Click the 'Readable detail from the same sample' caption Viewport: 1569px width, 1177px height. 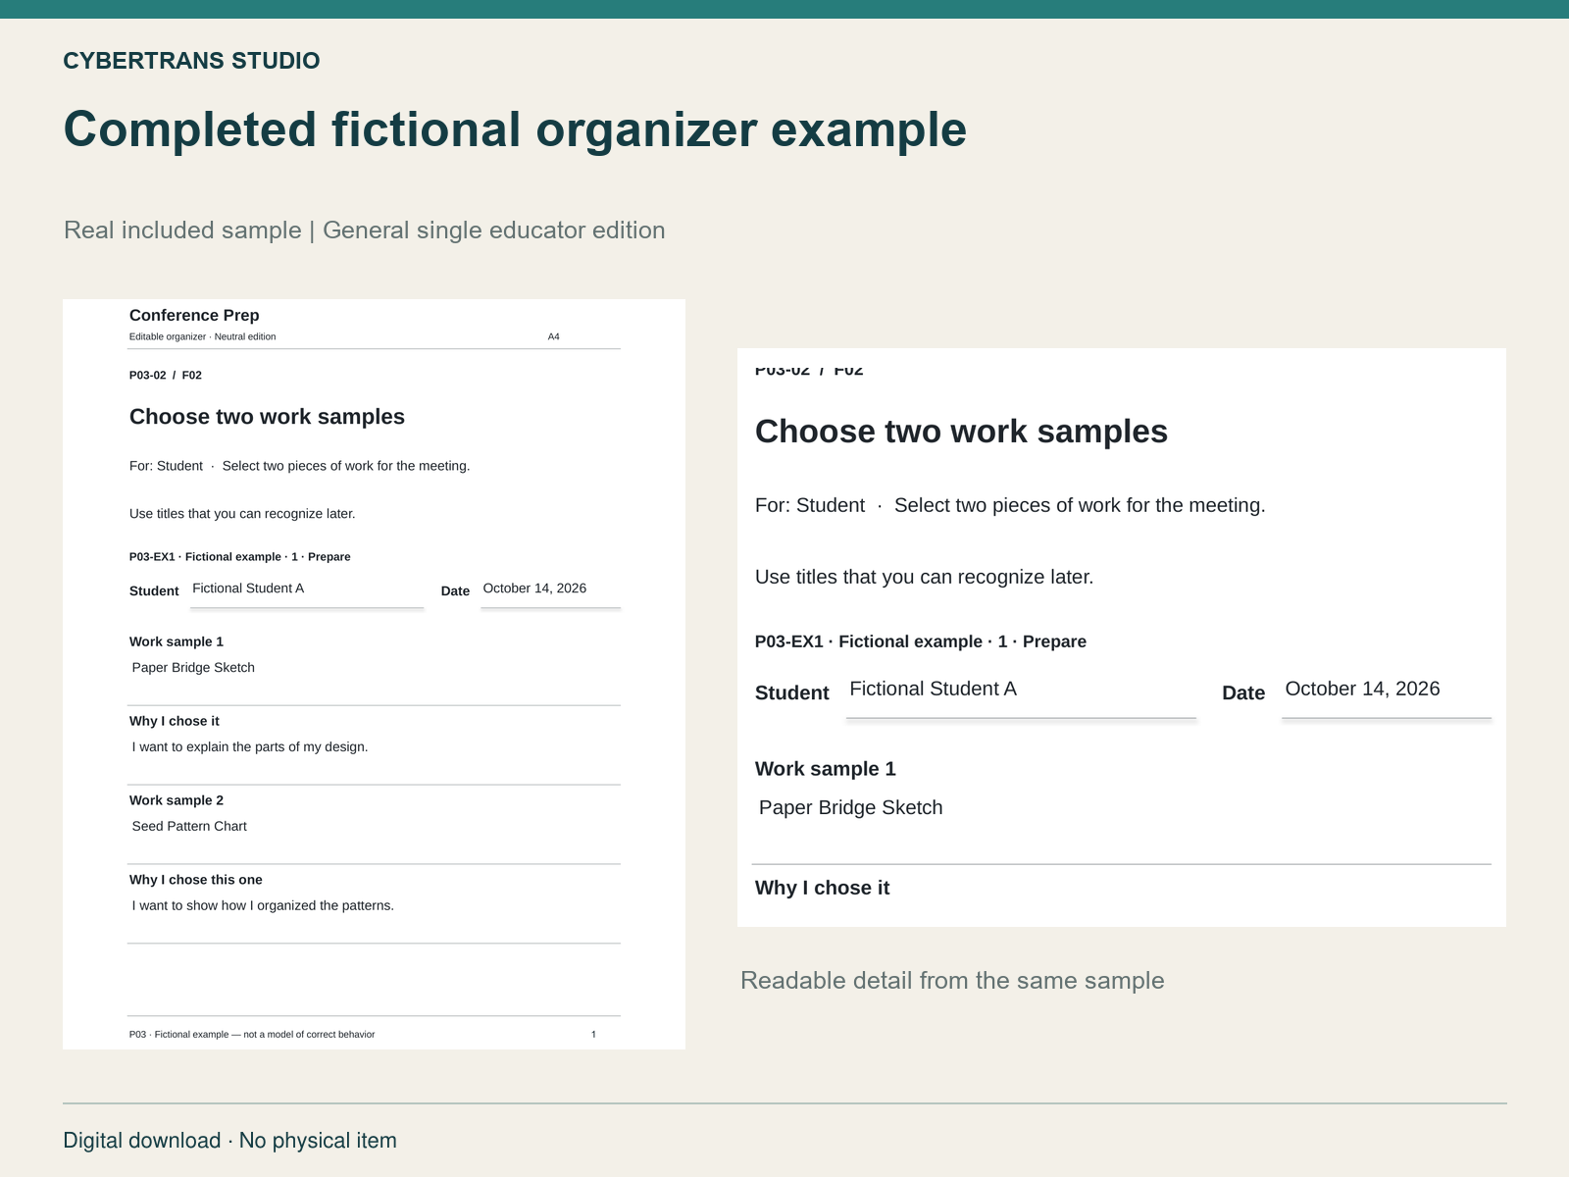click(x=952, y=981)
